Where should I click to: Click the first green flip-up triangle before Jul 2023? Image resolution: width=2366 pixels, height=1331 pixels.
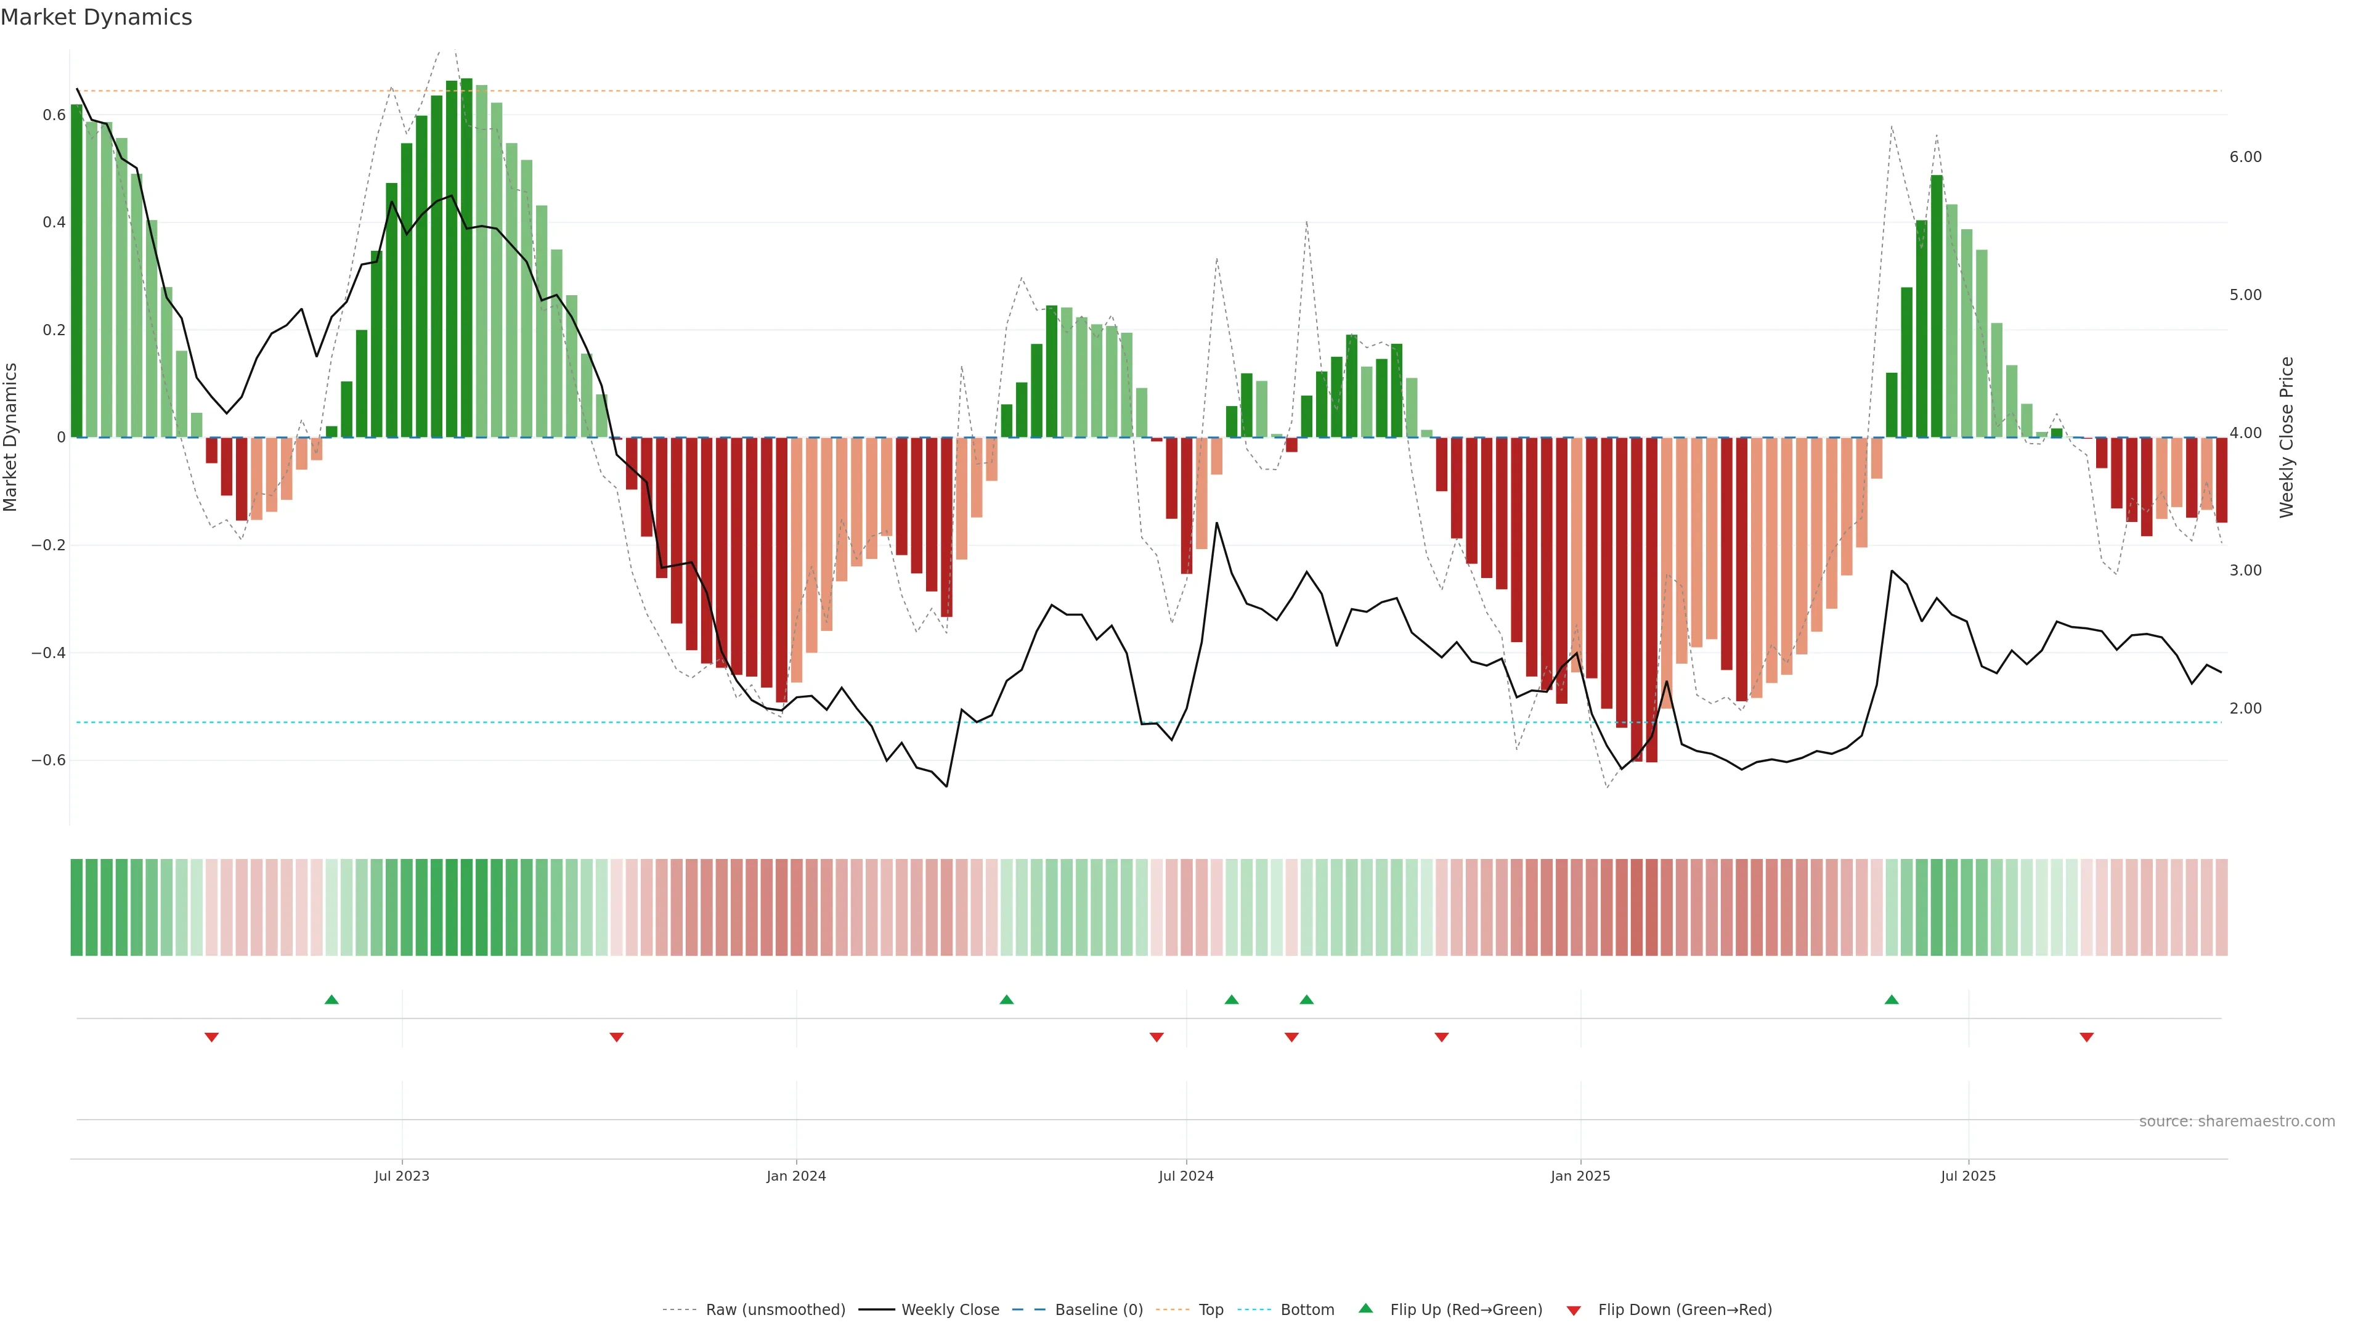pos(331,999)
